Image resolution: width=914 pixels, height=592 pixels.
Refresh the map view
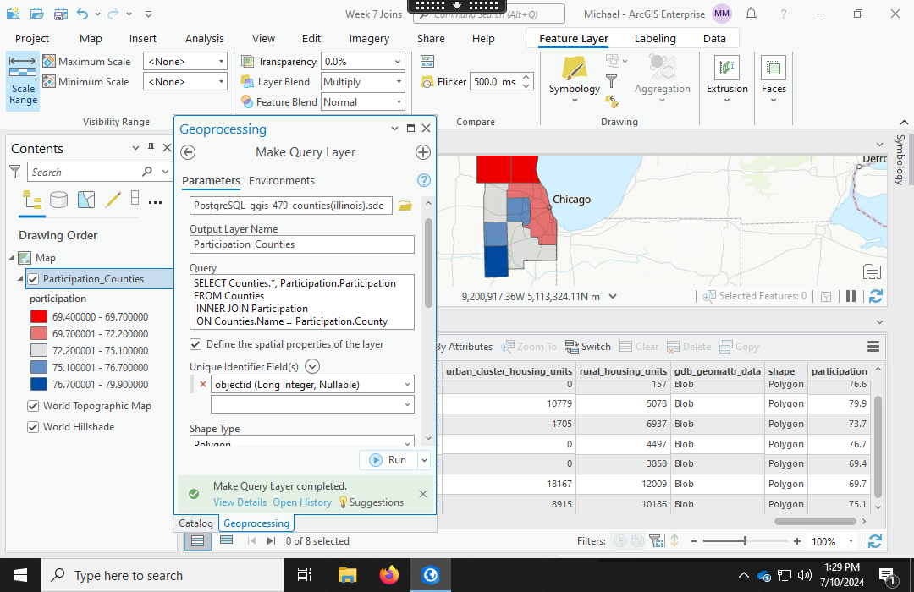[876, 296]
